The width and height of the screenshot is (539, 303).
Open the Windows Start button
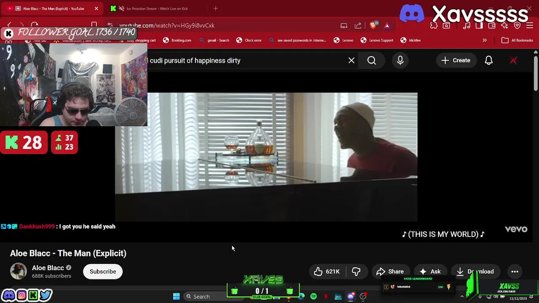point(176,297)
